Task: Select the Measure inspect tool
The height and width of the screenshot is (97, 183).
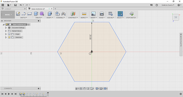Action: [x=84, y=14]
